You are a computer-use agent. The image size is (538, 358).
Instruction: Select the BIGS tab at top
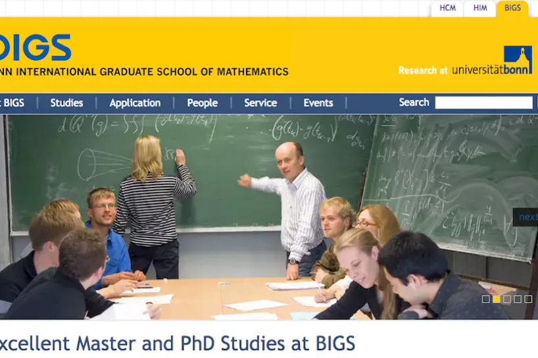pyautogui.click(x=512, y=9)
